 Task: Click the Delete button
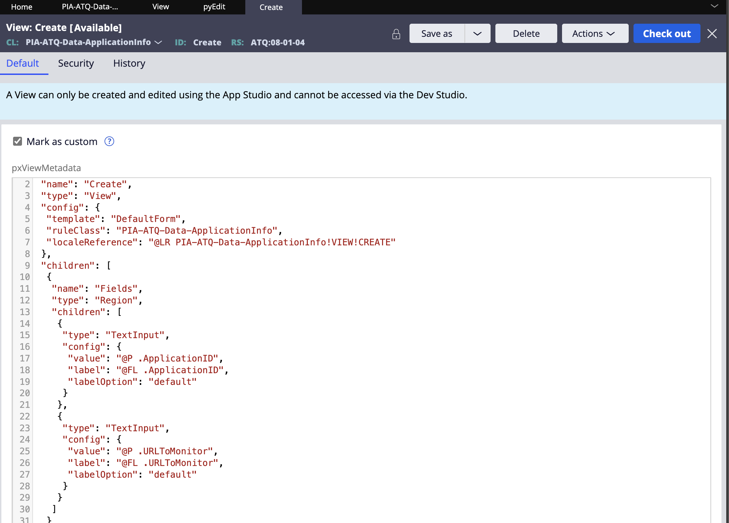[x=526, y=34]
